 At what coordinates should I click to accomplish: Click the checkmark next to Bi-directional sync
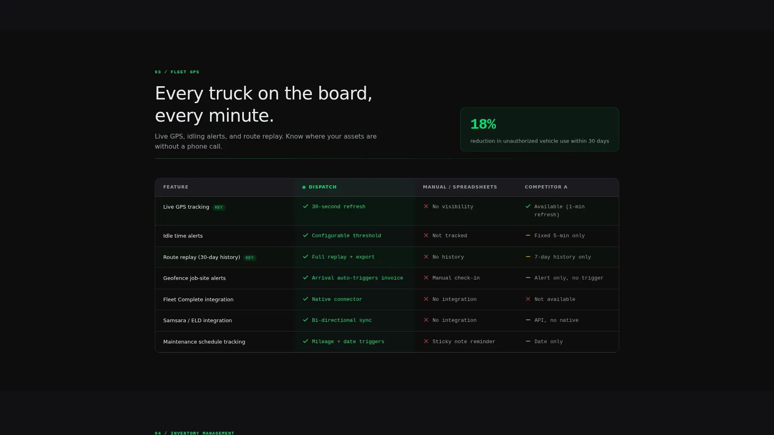click(x=306, y=320)
